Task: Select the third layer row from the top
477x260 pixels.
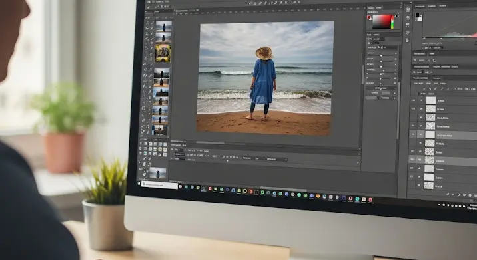Action: point(443,118)
